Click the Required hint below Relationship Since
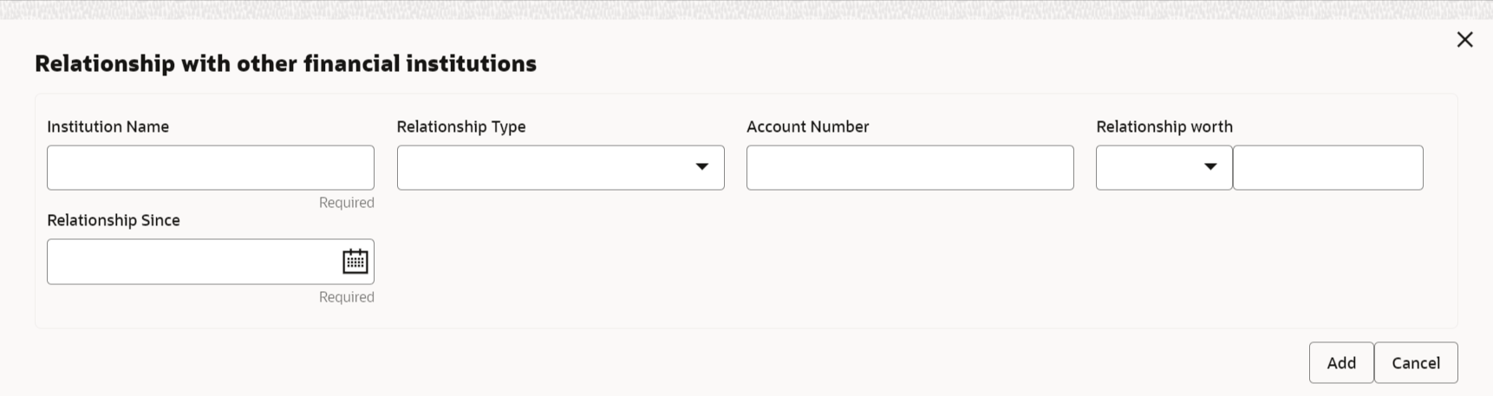This screenshot has height=396, width=1493. 347,297
